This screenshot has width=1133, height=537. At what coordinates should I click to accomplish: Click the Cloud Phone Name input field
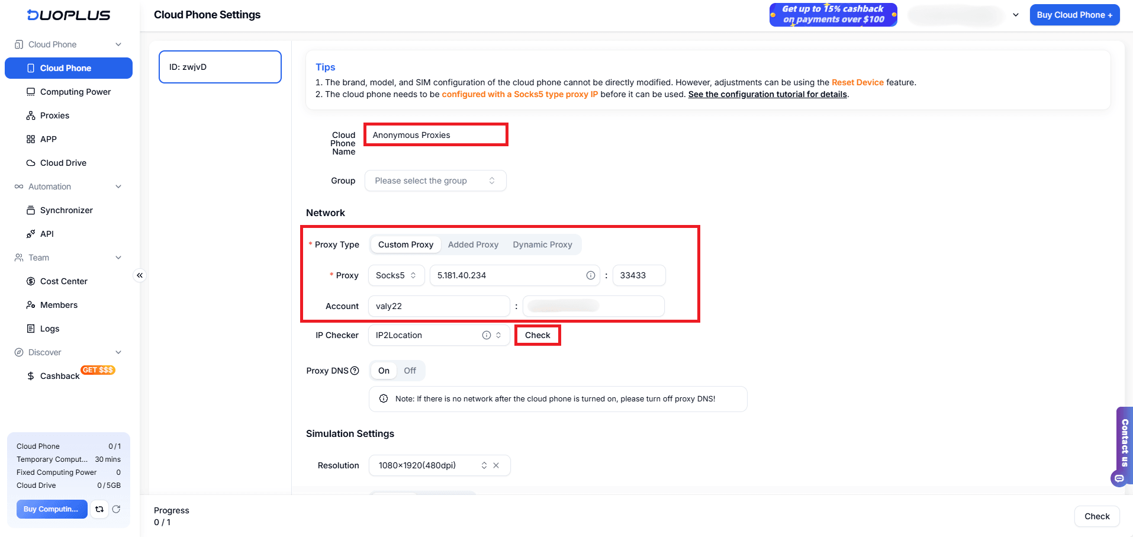(x=436, y=134)
